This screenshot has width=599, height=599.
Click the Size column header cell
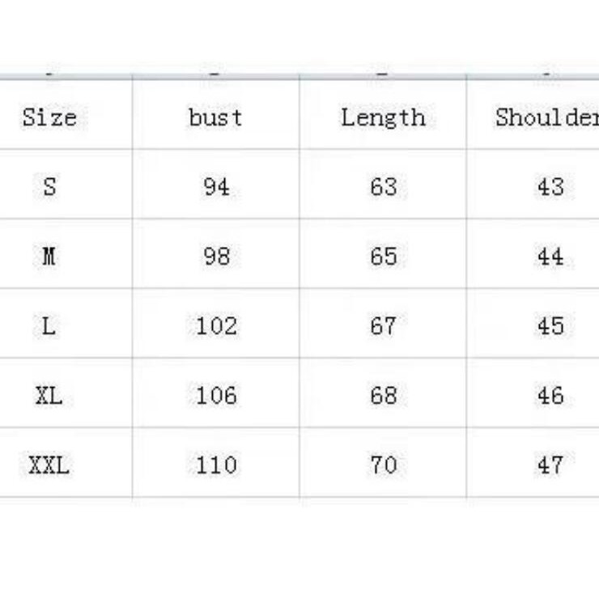pyautogui.click(x=49, y=117)
